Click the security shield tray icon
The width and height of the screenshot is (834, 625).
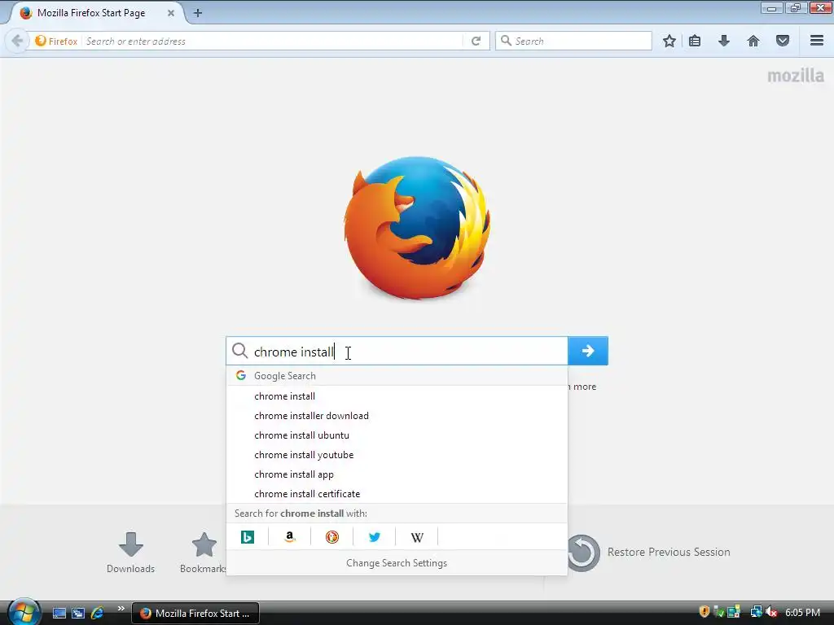point(704,612)
